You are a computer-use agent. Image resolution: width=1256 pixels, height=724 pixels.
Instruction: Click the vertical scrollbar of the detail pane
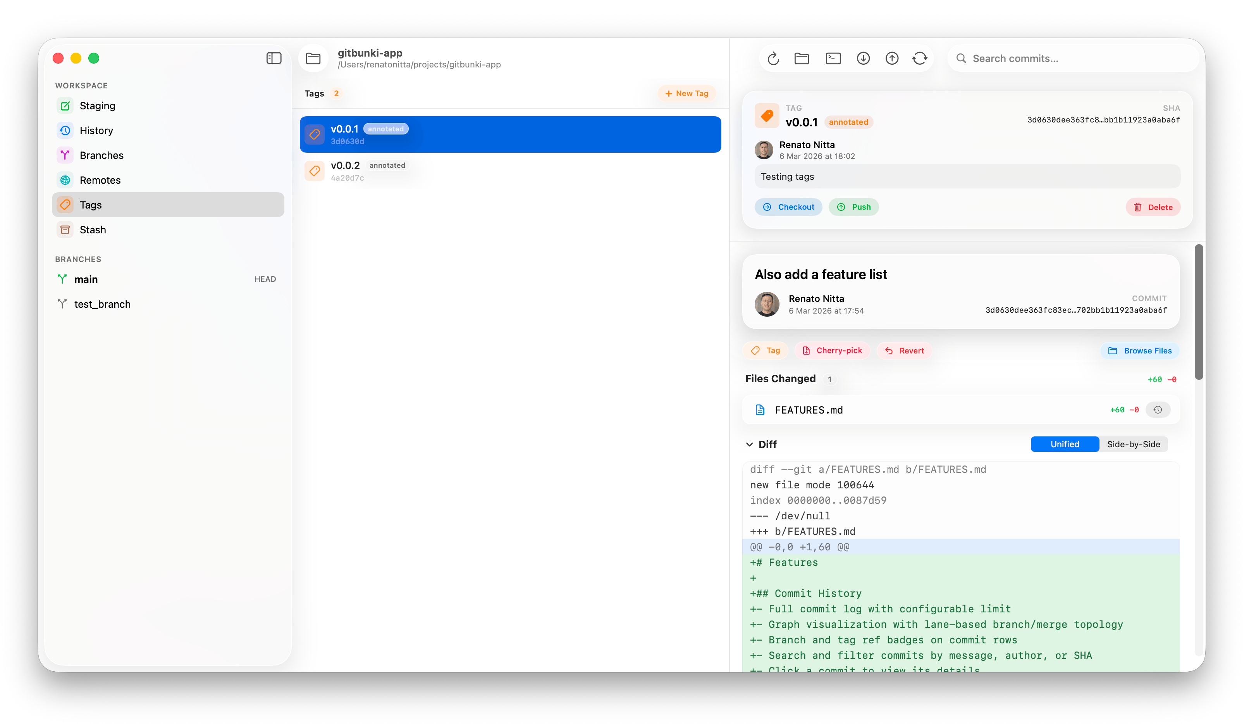coord(1199,312)
